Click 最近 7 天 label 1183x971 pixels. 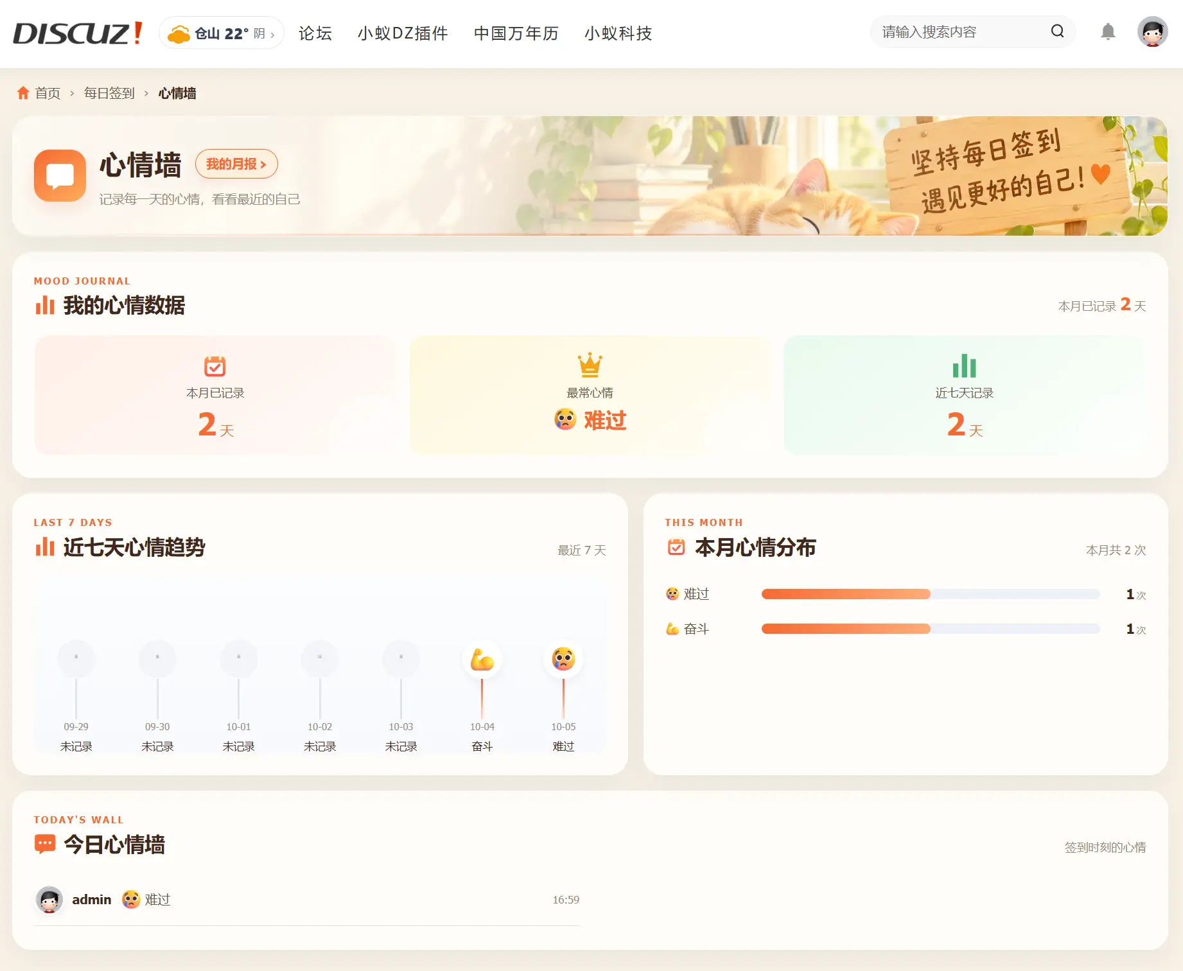tap(582, 550)
